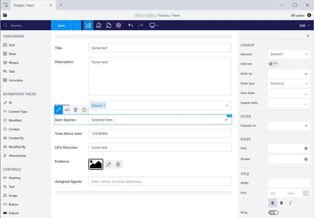Open the Depends on dropdown
This screenshot has height=218, width=314.
(289, 125)
